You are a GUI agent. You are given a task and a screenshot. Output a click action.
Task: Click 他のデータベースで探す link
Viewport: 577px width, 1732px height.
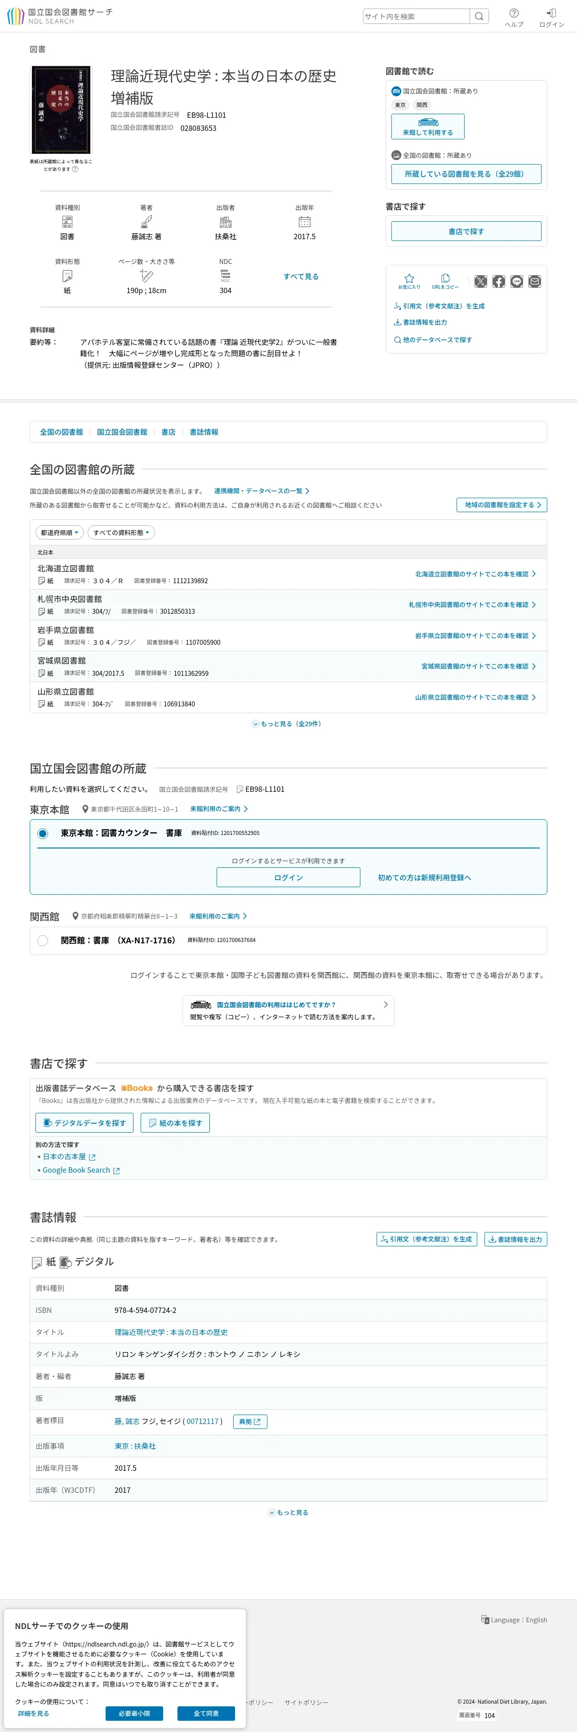433,339
